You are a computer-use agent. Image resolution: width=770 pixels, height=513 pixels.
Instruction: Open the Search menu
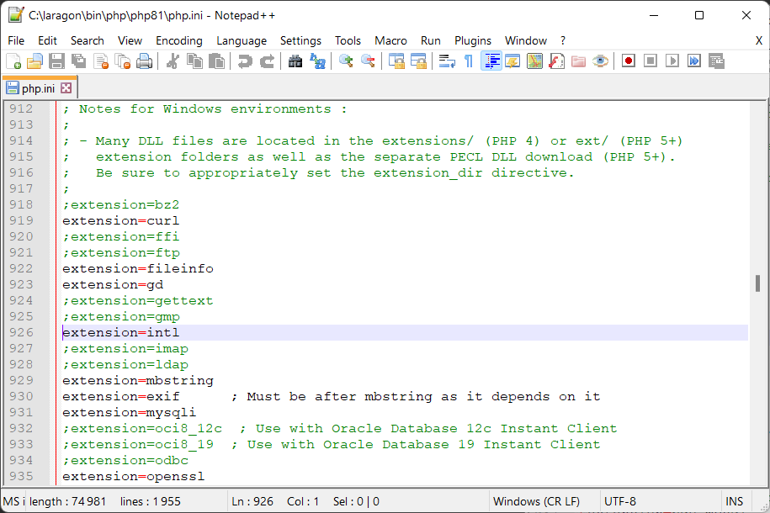click(x=88, y=40)
